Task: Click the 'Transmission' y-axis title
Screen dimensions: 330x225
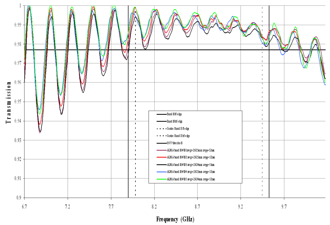Action: [x=8, y=103]
